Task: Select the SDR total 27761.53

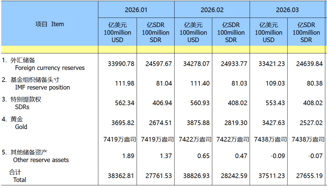Action: [157, 176]
